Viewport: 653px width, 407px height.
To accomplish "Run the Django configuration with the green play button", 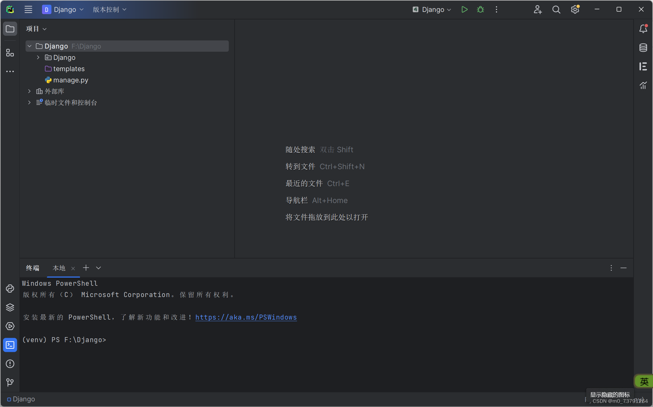I will pyautogui.click(x=465, y=9).
